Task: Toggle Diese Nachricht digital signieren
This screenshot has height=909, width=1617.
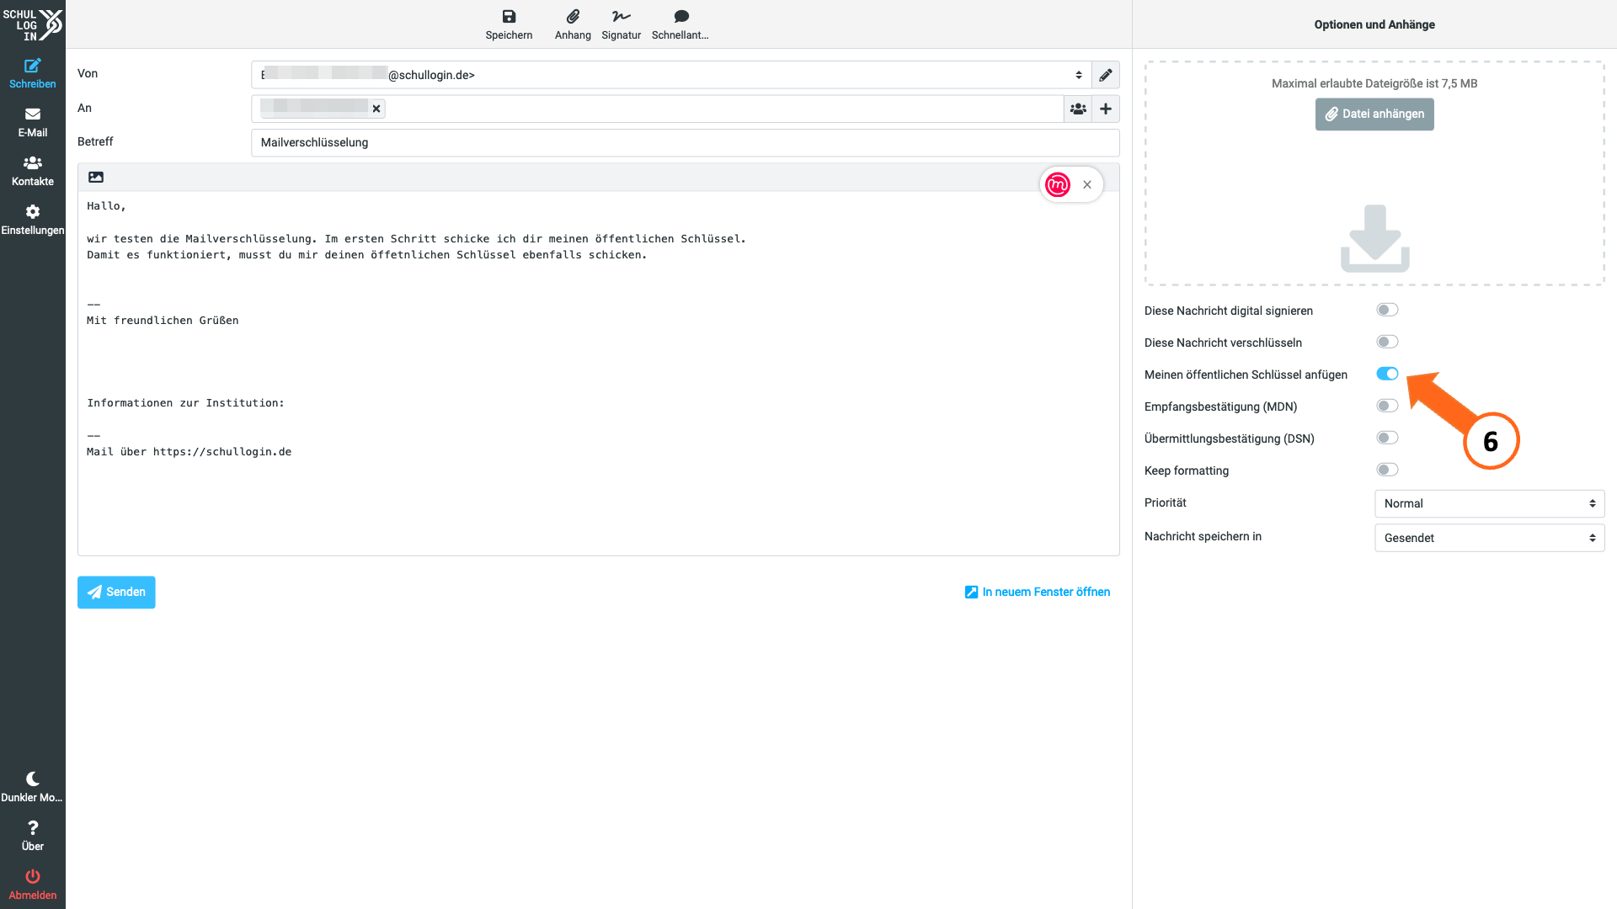Action: tap(1387, 310)
